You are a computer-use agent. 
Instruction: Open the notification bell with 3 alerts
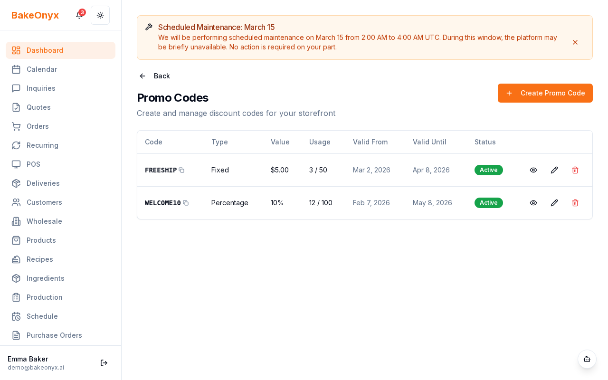[79, 15]
